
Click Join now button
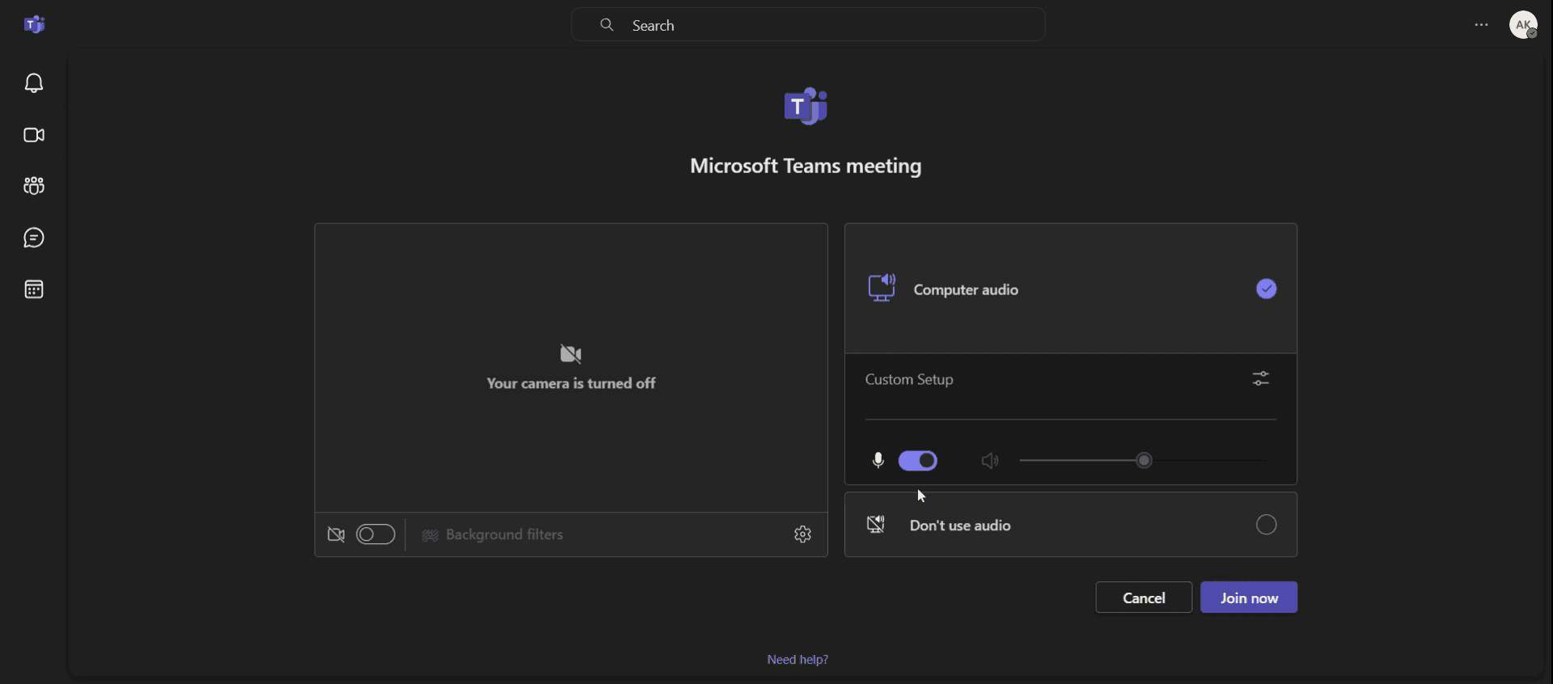coord(1249,597)
